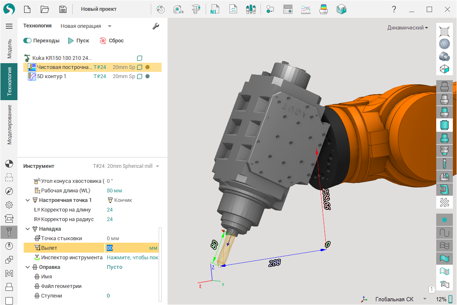Open project using the folder icon
The width and height of the screenshot is (457, 305).
tap(45, 9)
